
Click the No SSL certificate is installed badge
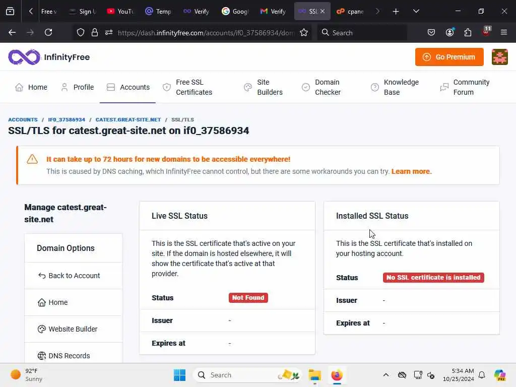pyautogui.click(x=433, y=278)
